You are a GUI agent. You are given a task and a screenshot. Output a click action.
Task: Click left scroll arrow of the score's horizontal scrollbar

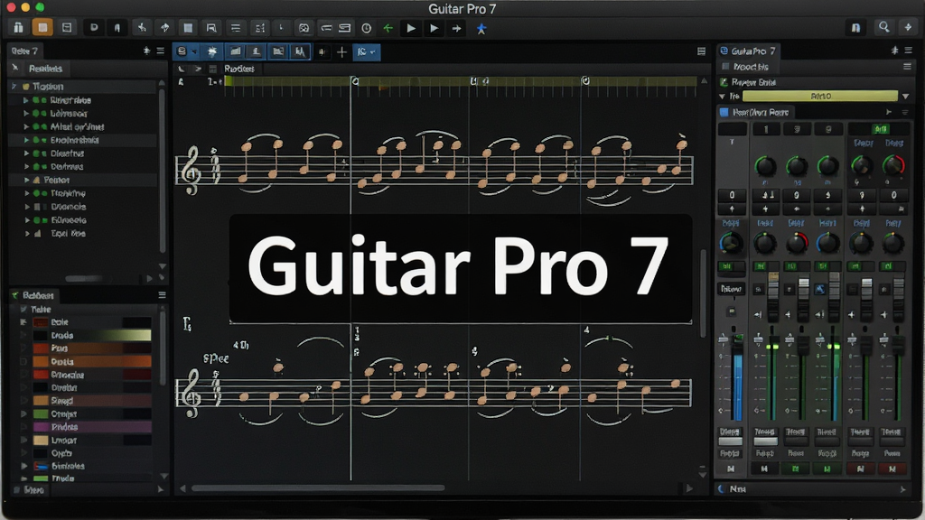(x=182, y=488)
